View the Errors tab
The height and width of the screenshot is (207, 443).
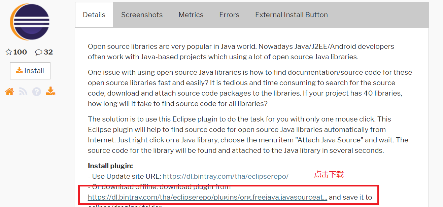[229, 14]
